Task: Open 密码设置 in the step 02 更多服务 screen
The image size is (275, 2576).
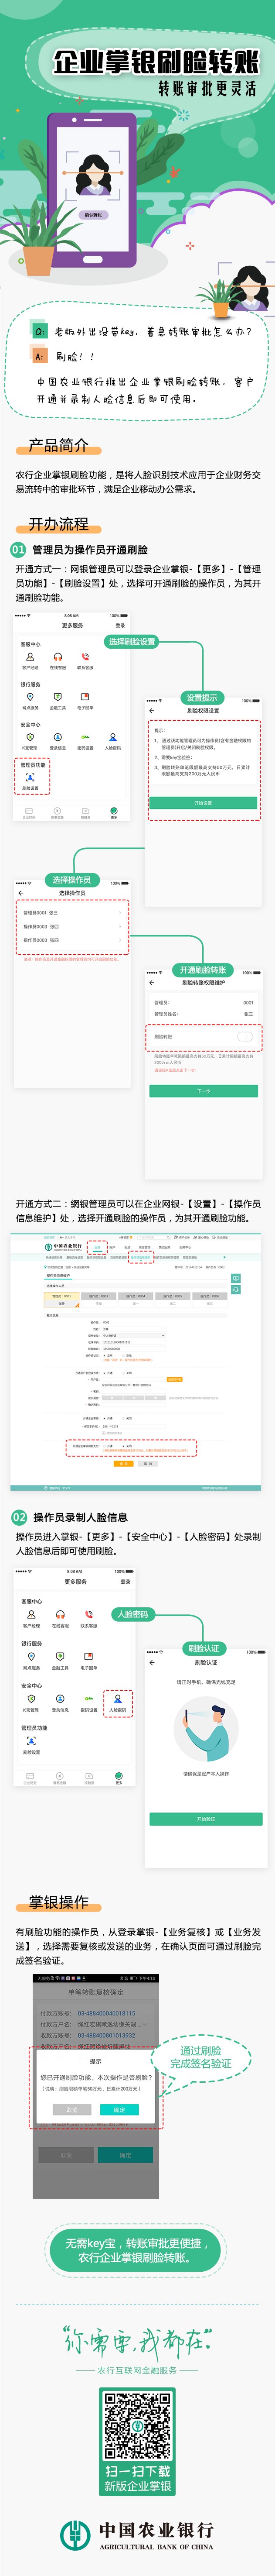Action: pyautogui.click(x=89, y=1703)
